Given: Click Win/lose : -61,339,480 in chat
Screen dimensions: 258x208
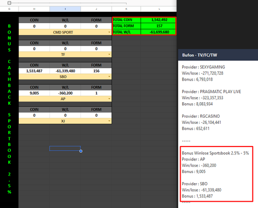Looking at the screenshot, I should click(201, 190).
